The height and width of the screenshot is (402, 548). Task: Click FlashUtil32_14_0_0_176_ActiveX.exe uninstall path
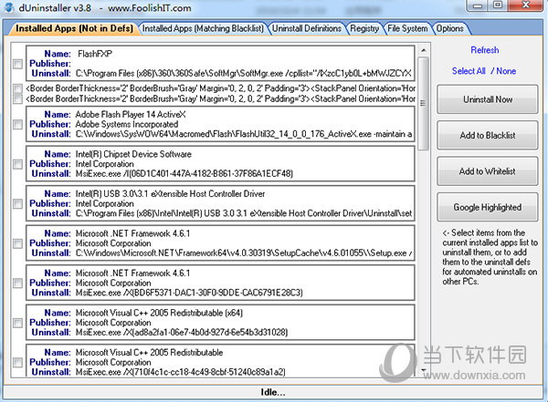[x=244, y=134]
